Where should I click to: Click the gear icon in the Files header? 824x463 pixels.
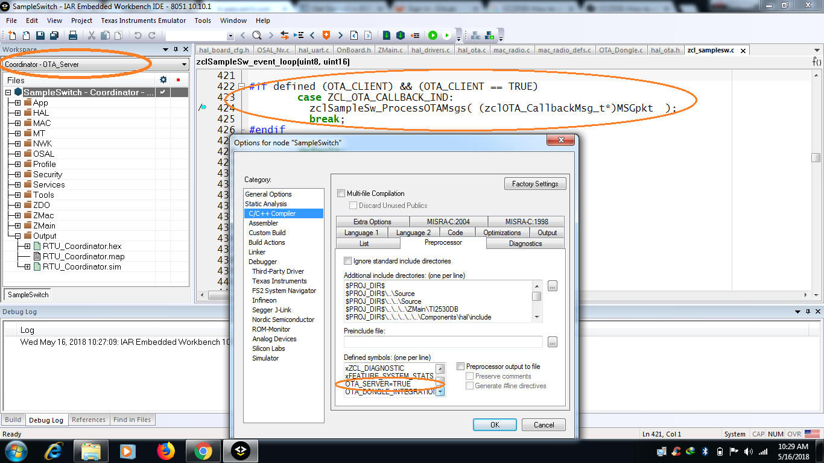163,80
